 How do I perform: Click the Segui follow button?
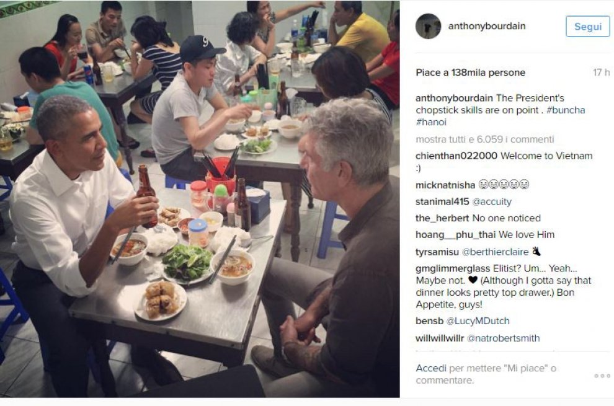click(588, 27)
